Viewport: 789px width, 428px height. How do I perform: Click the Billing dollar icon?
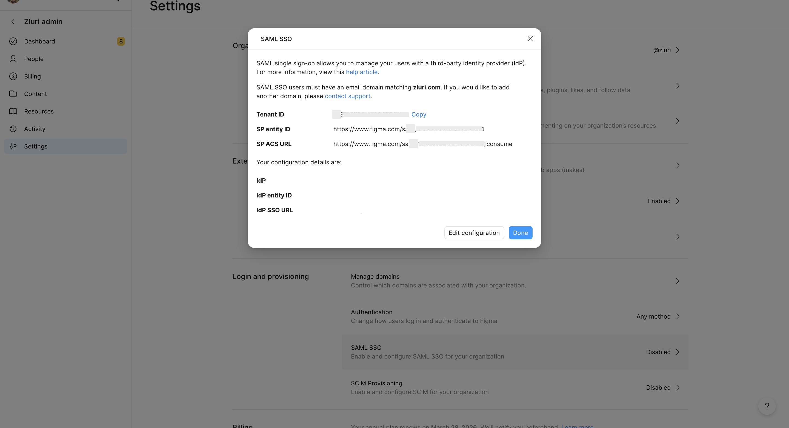[x=13, y=76]
